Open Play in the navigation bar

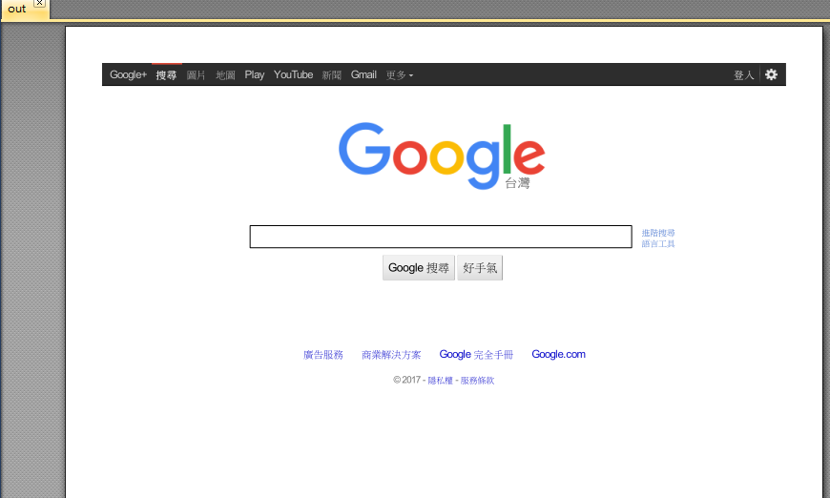[x=254, y=74]
